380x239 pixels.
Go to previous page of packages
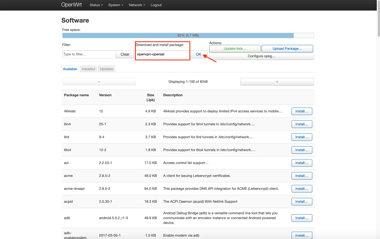(99, 82)
